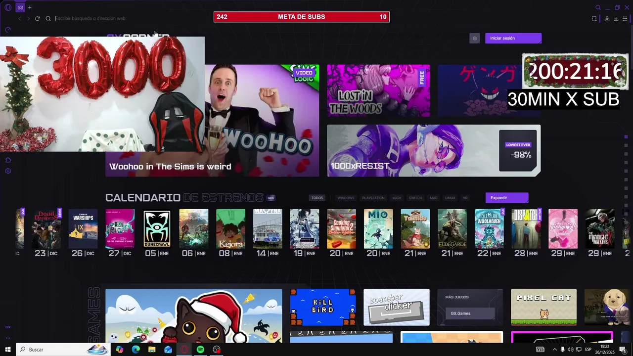Viewport: 633px width, 356px height.
Task: Open the tab search magnifier
Action: point(598,7)
